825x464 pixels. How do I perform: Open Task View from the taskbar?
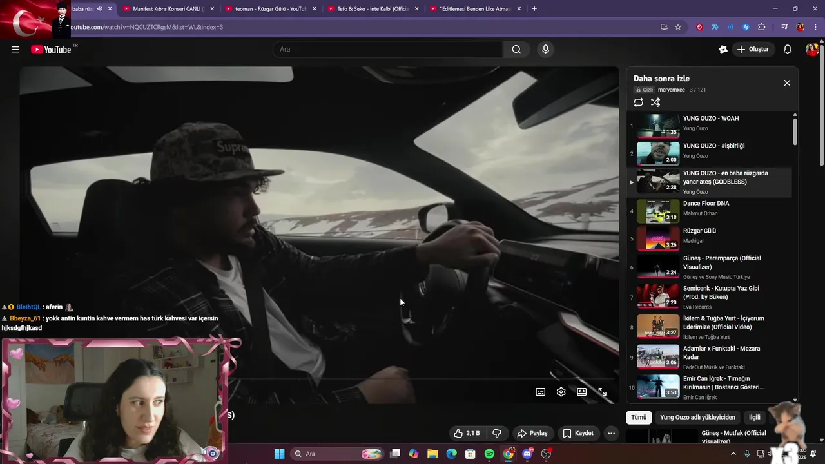(x=395, y=454)
